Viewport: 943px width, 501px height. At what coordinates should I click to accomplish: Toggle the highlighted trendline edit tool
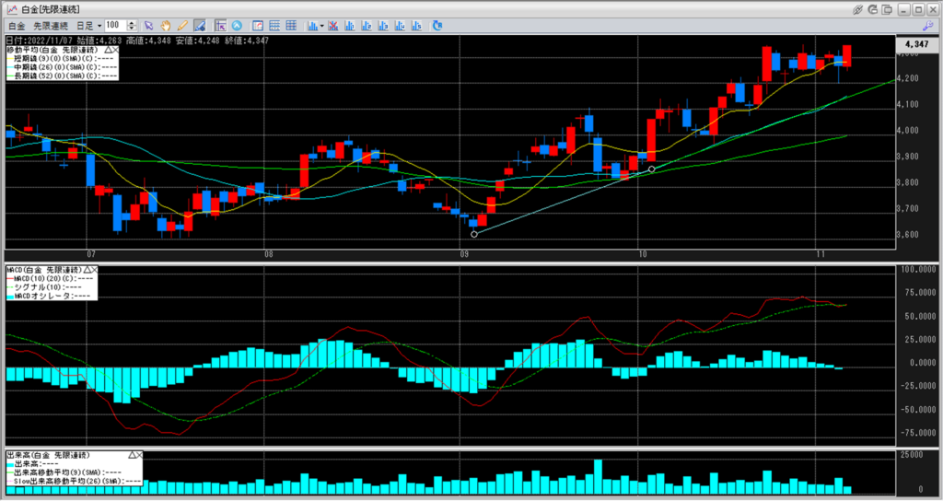pos(200,26)
